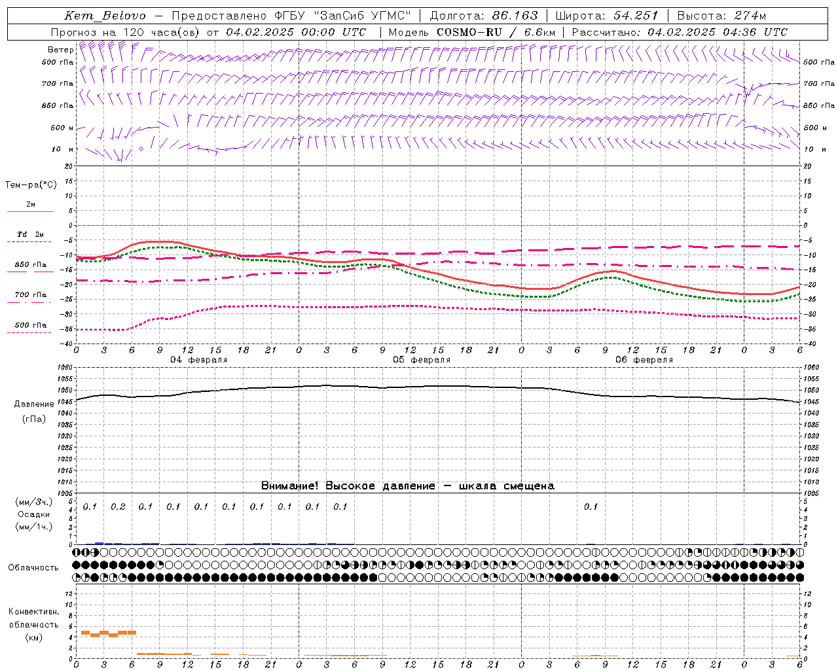This screenshot has height=670, width=838.
Task: Select the 'Облачность' cloud cover label
Action: tap(33, 567)
